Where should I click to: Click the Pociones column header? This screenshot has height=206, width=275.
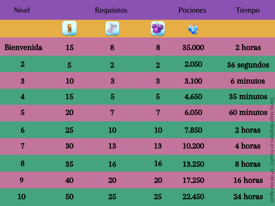(192, 10)
